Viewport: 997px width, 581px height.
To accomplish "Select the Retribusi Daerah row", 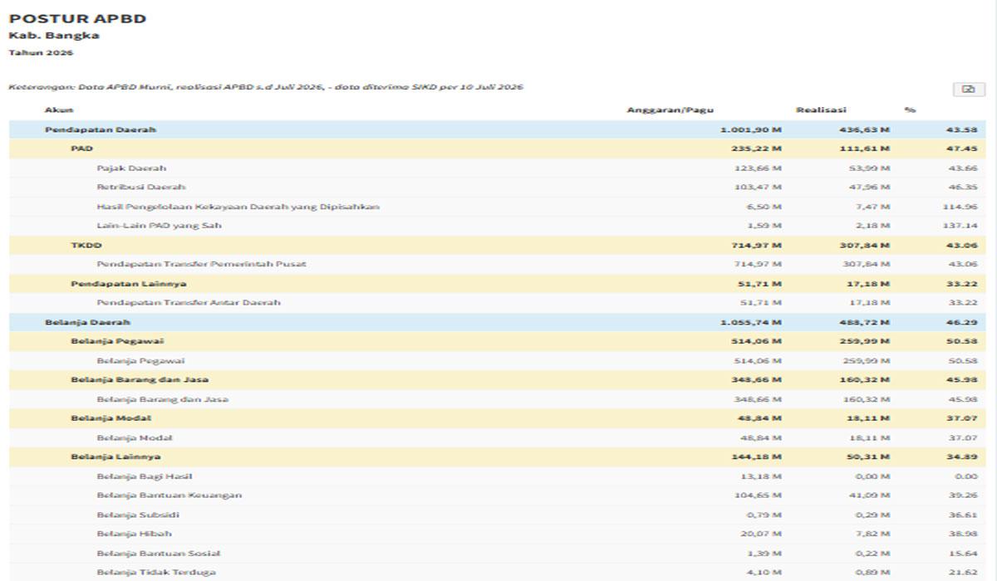I will [498, 187].
